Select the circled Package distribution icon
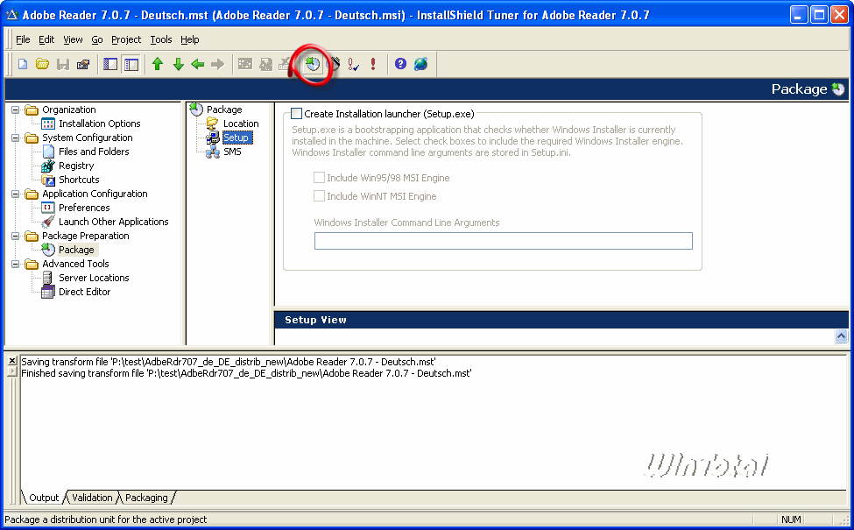 [312, 63]
